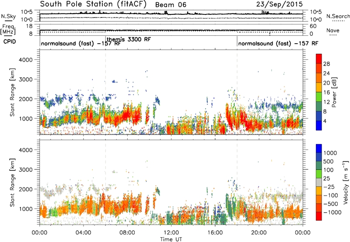Click left 'normalsound (fast) -157 RF' label
This screenshot has height=242, width=350.
click(80, 43)
